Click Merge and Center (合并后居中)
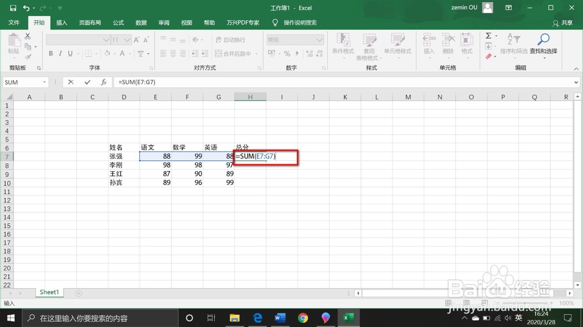 click(234, 54)
